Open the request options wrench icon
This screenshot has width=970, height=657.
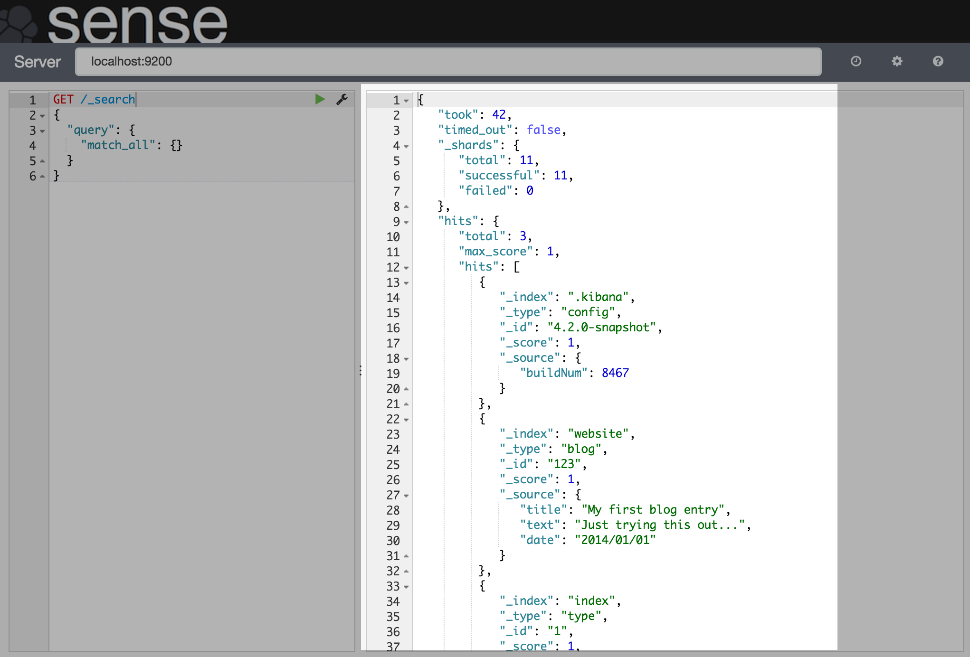(x=342, y=99)
